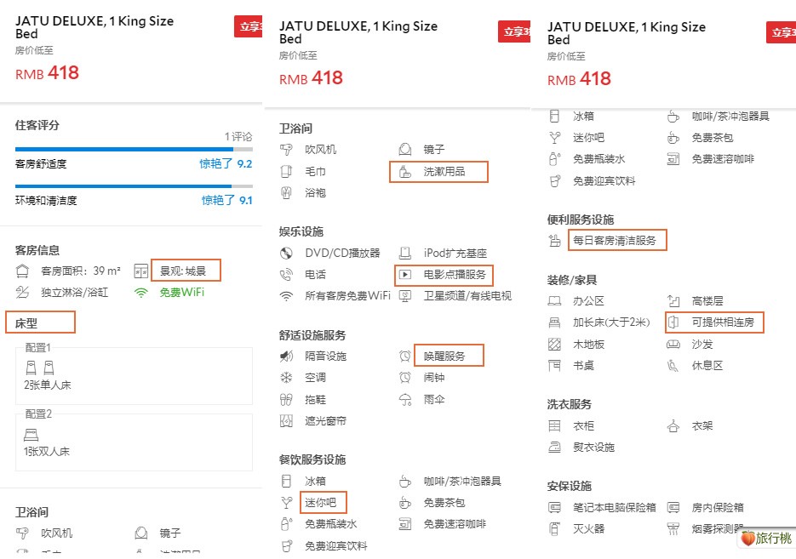Click the ironing facilities icon

[x=554, y=447]
